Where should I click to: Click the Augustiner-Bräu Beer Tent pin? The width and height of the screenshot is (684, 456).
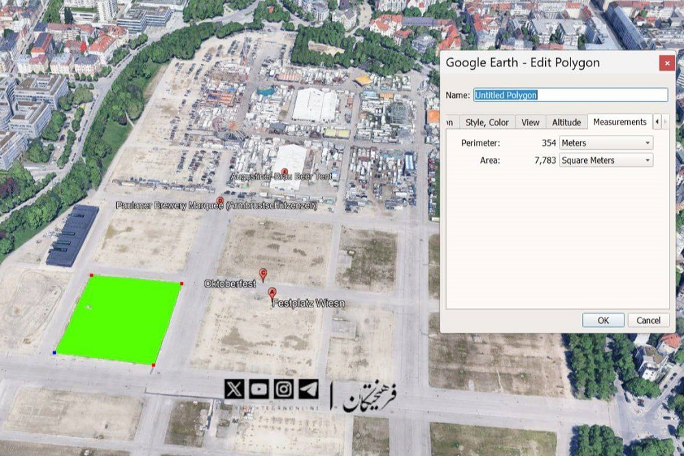coord(285,171)
